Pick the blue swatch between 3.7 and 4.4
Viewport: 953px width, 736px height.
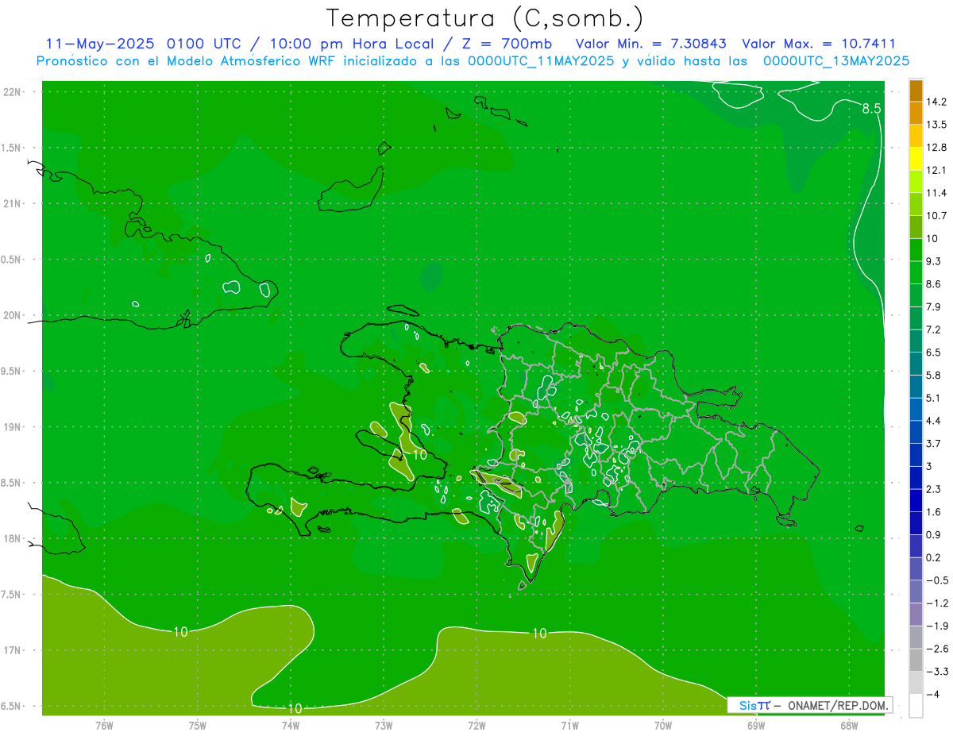[x=916, y=432]
